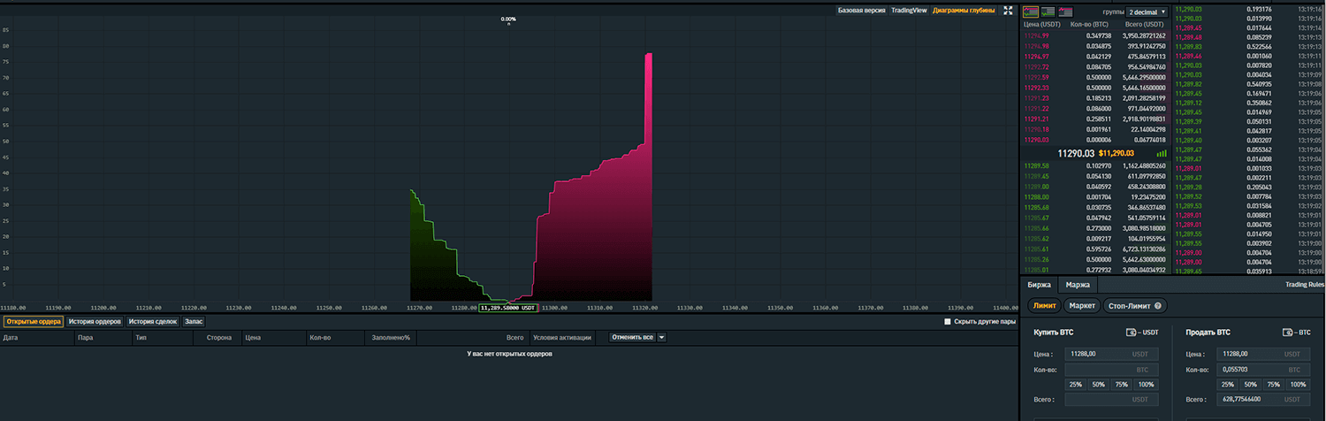
Task: Click the wallet icon in Купить BTC section
Action: pos(1131,333)
